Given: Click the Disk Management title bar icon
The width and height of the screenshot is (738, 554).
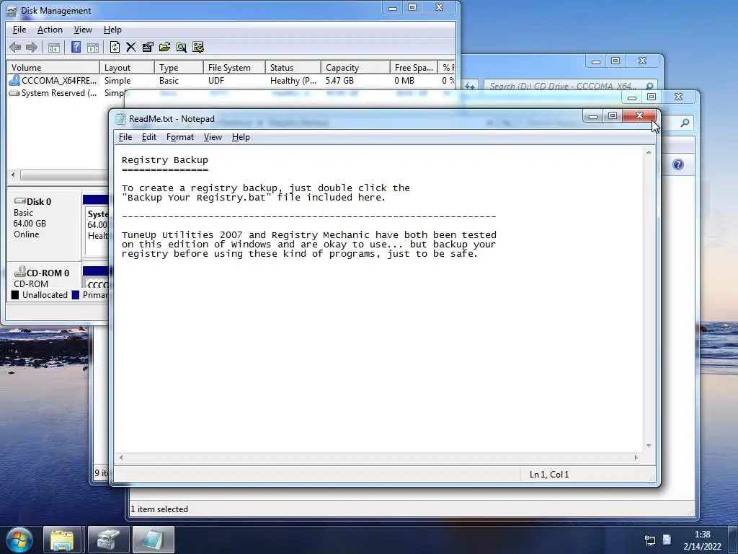Looking at the screenshot, I should tap(12, 11).
